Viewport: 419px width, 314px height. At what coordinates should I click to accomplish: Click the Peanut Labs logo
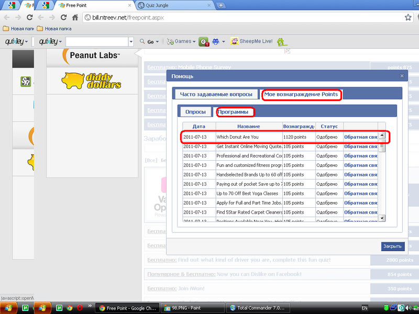[x=91, y=55]
